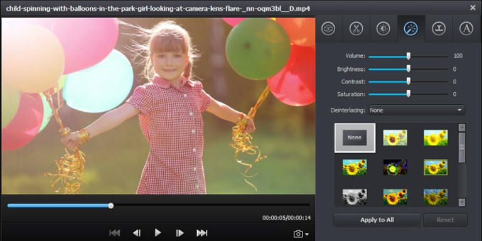Step forward one frame
Viewport: 482px width, 241px height.
tap(180, 233)
